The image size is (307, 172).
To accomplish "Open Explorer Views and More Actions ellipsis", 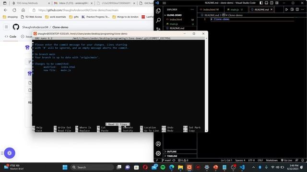I will click(192, 10).
